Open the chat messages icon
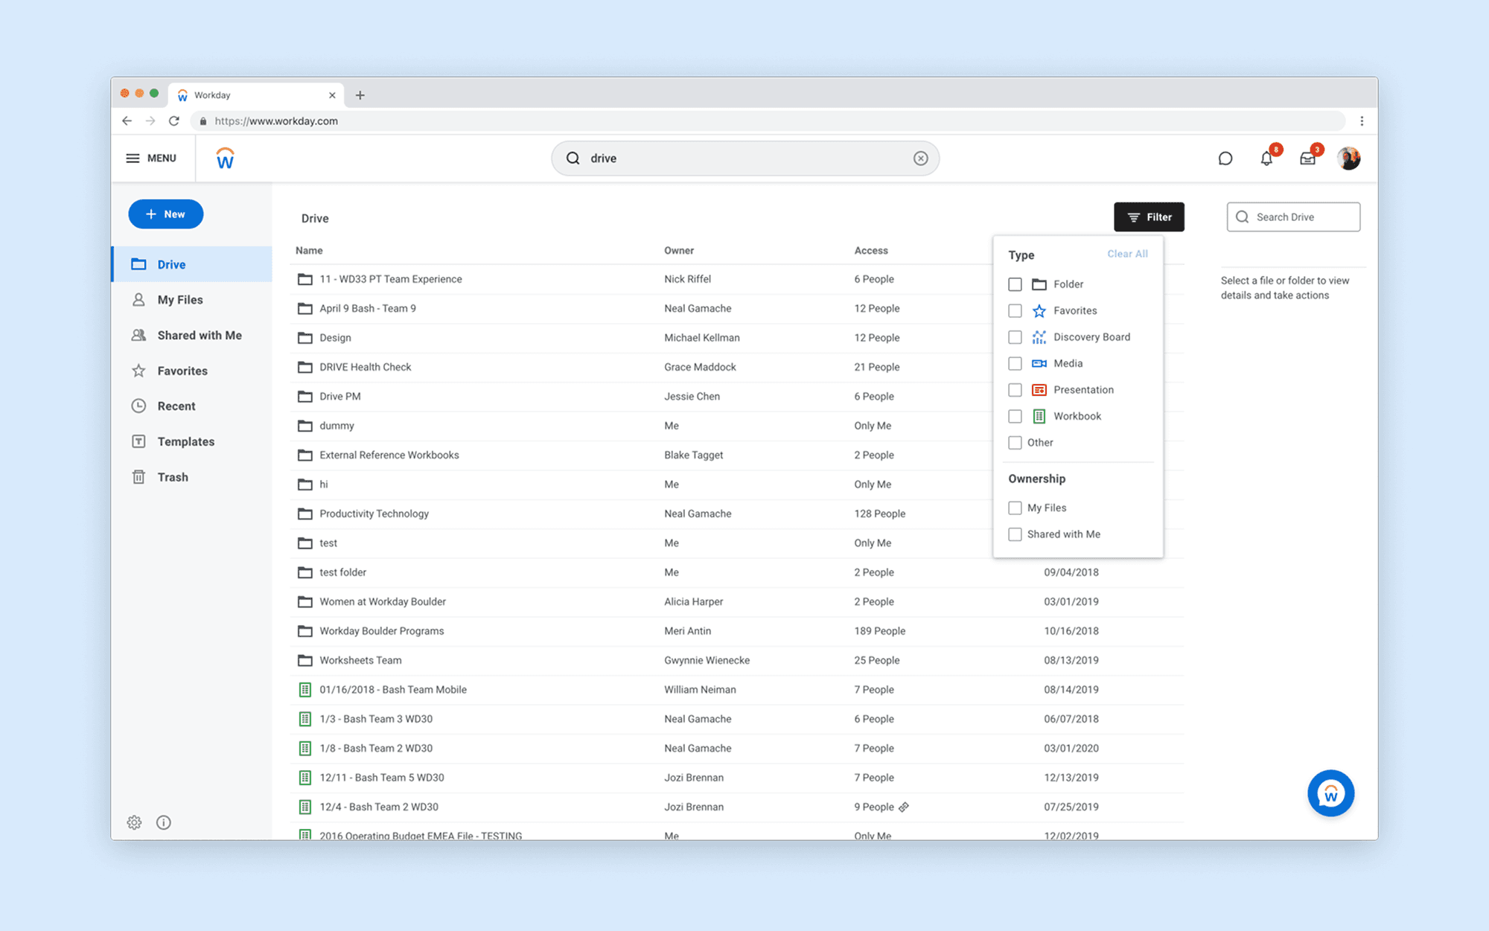Viewport: 1489px width, 931px height. pos(1225,159)
